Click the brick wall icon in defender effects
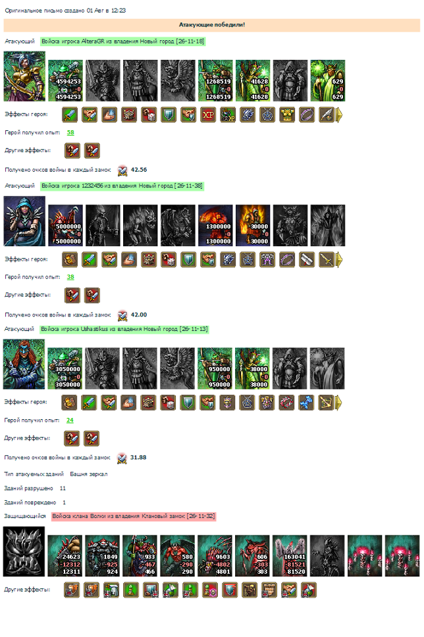Viewport: 424px width, 637px height. coord(269,590)
